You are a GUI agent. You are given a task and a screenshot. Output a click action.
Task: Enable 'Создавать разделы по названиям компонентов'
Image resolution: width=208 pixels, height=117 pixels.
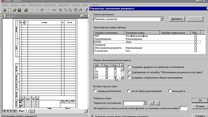tap(129, 67)
